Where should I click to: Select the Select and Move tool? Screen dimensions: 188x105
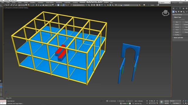[36, 5]
